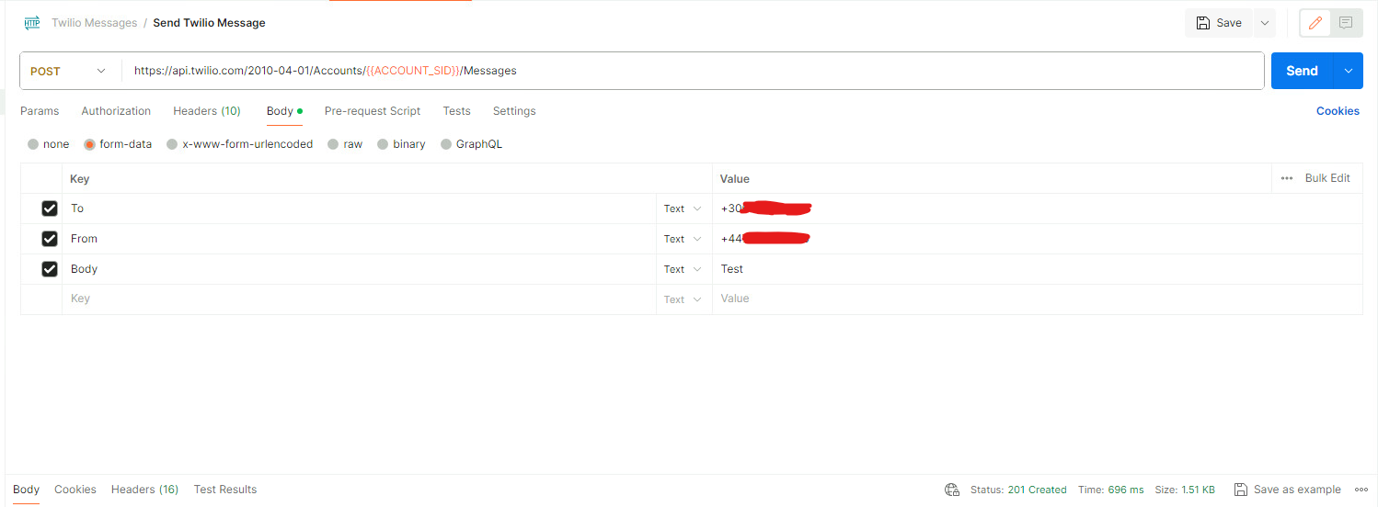
Task: Switch to the Tests tab
Action: tap(456, 111)
